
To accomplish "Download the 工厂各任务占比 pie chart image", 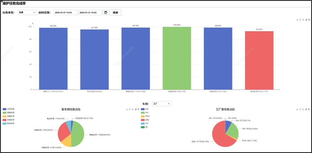I will click(x=297, y=109).
